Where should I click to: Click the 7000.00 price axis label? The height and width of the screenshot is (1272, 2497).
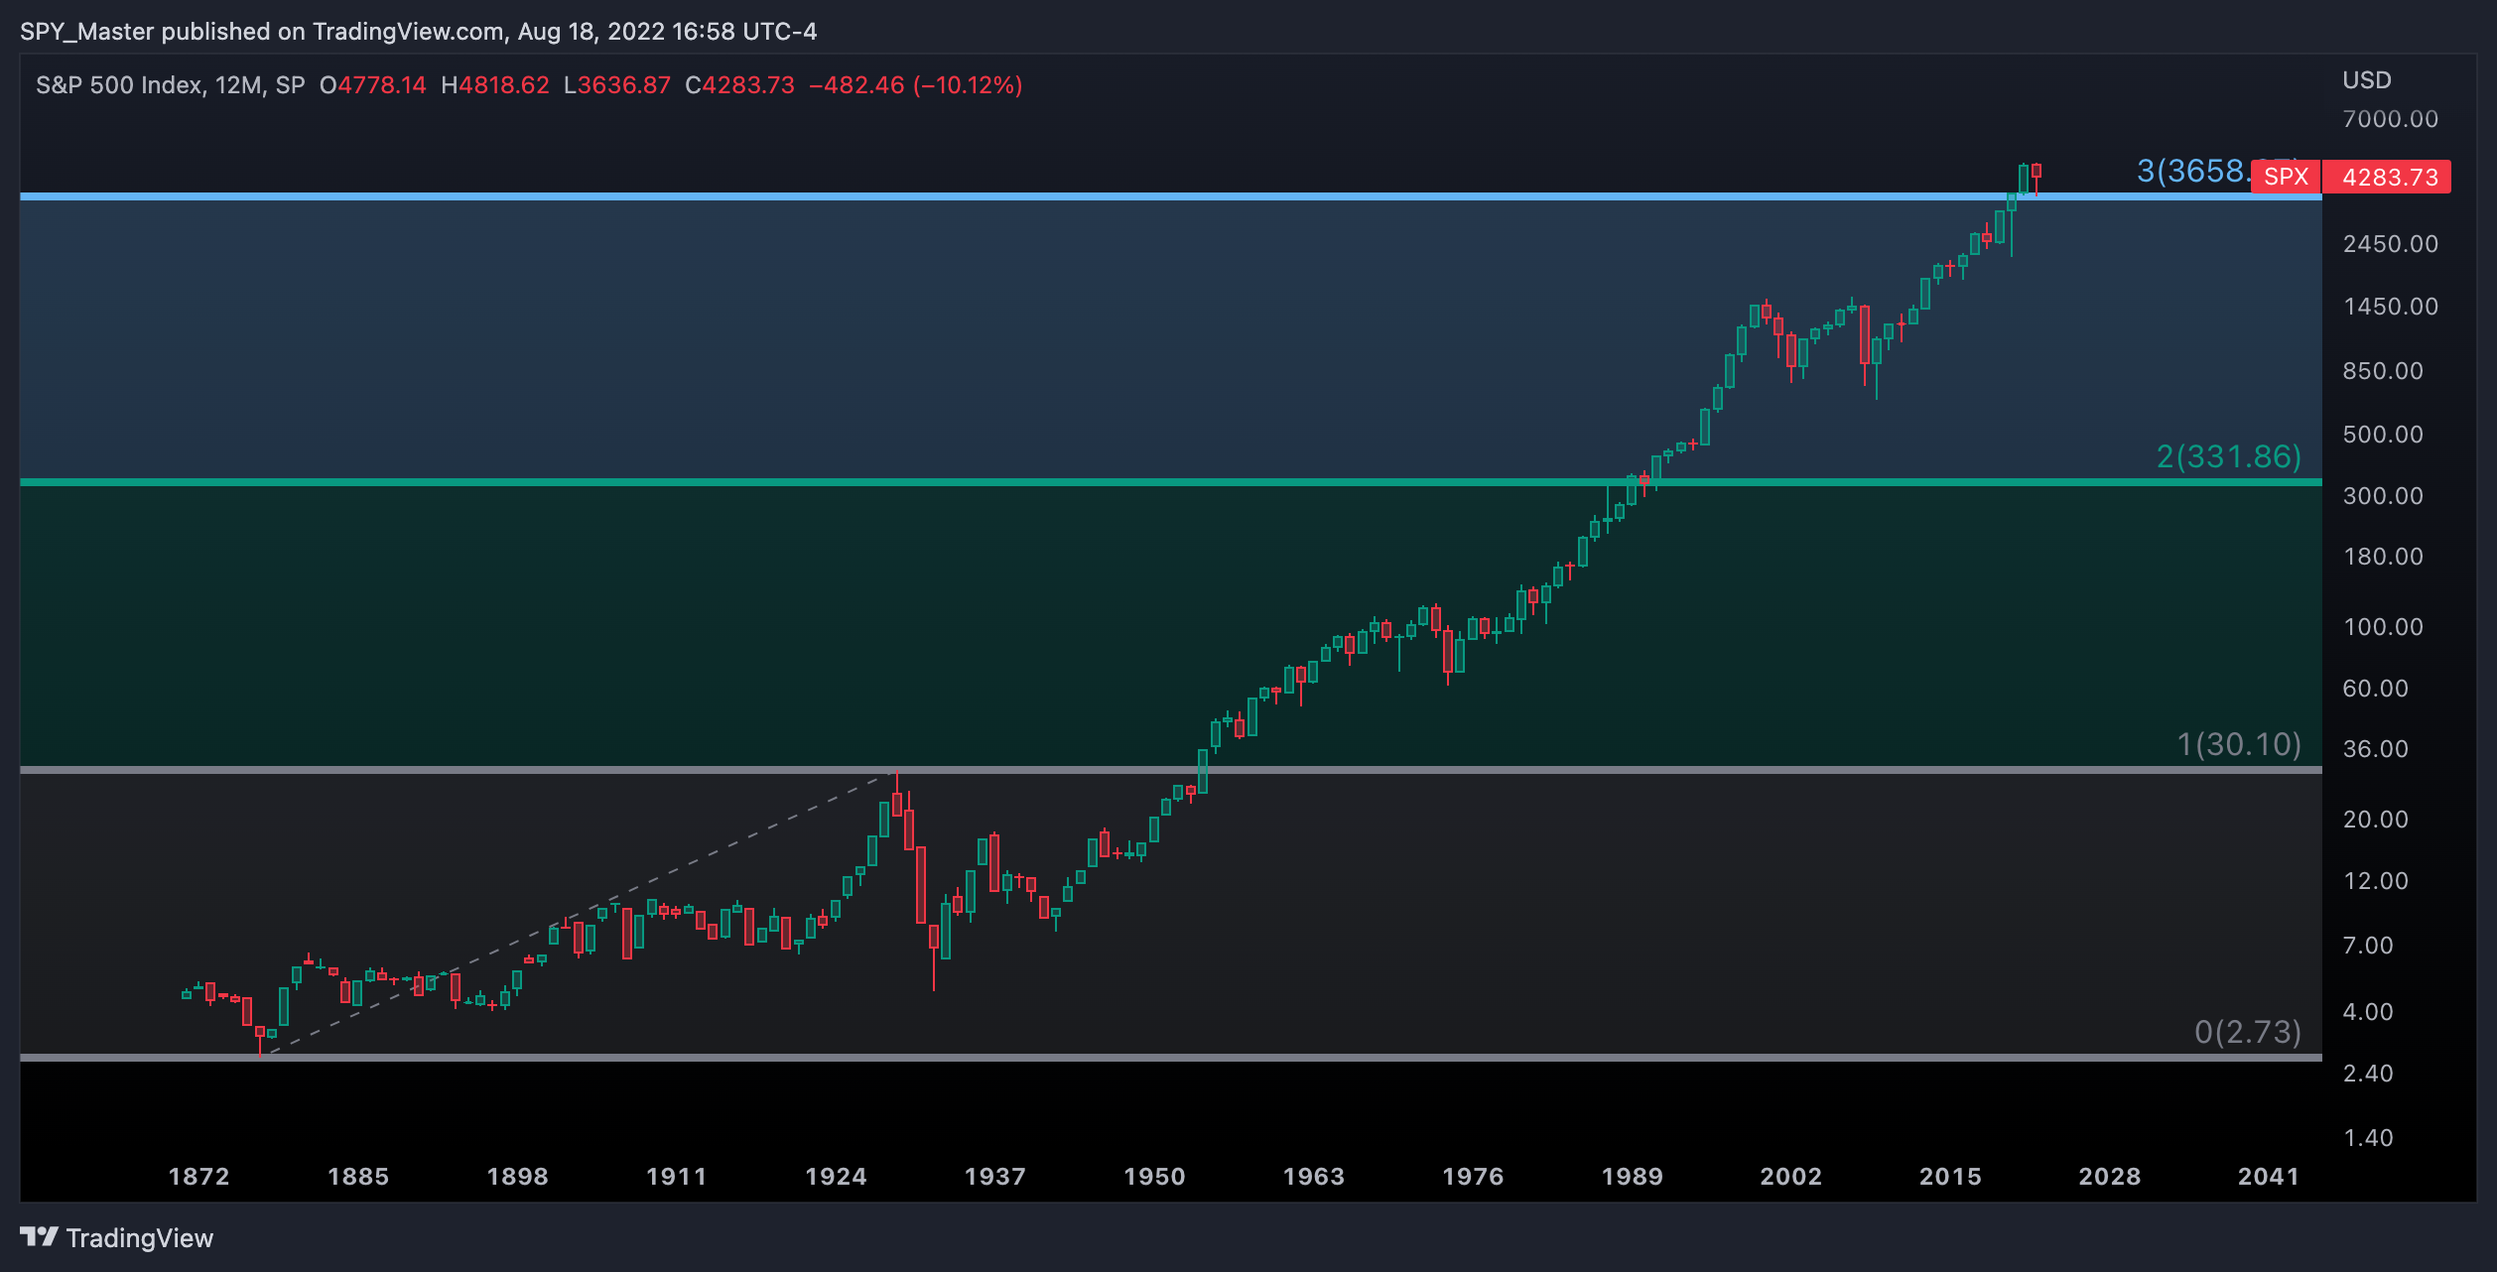click(x=2390, y=119)
